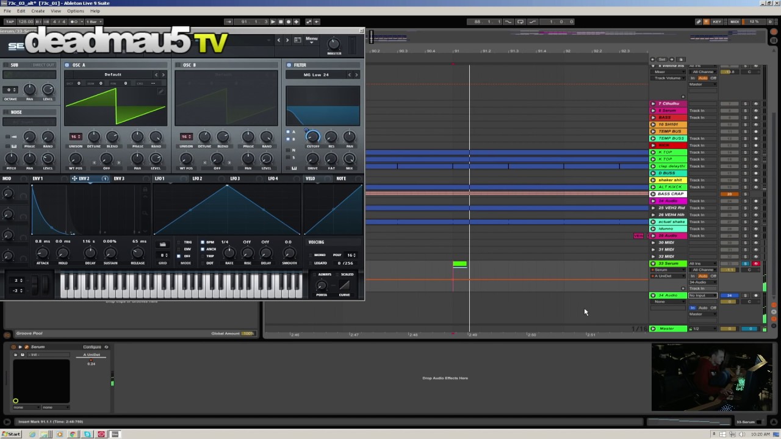Toggle OSC A on or off
The height and width of the screenshot is (439, 781).
pos(67,65)
